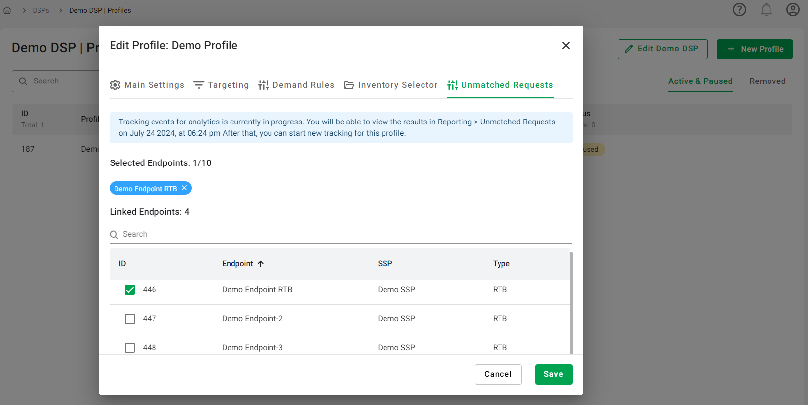Image resolution: width=808 pixels, height=405 pixels.
Task: Click the endpoints table vertical scrollbar
Action: 571,302
